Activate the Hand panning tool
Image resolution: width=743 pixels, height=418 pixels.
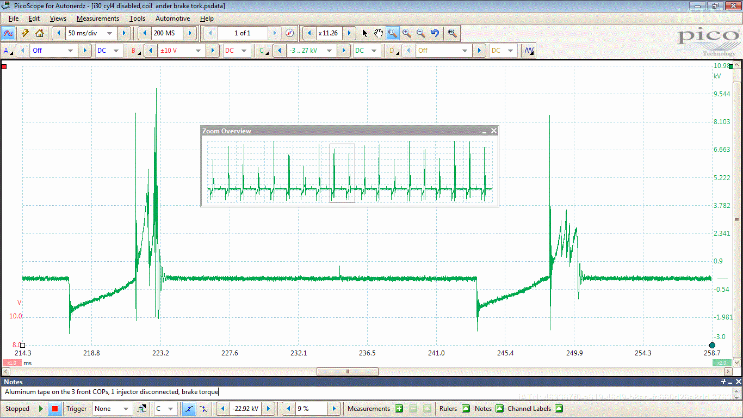tap(379, 33)
